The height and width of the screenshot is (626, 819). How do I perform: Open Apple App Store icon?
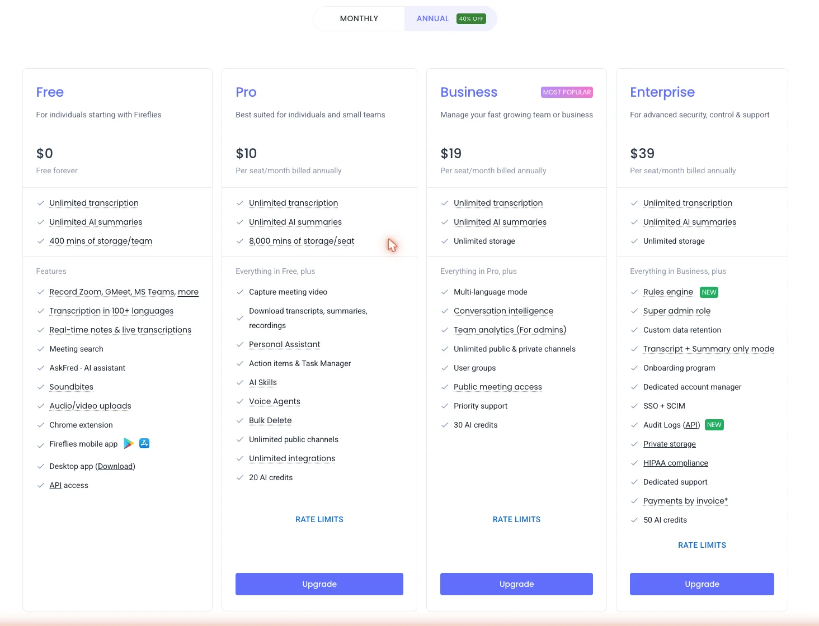[144, 443]
